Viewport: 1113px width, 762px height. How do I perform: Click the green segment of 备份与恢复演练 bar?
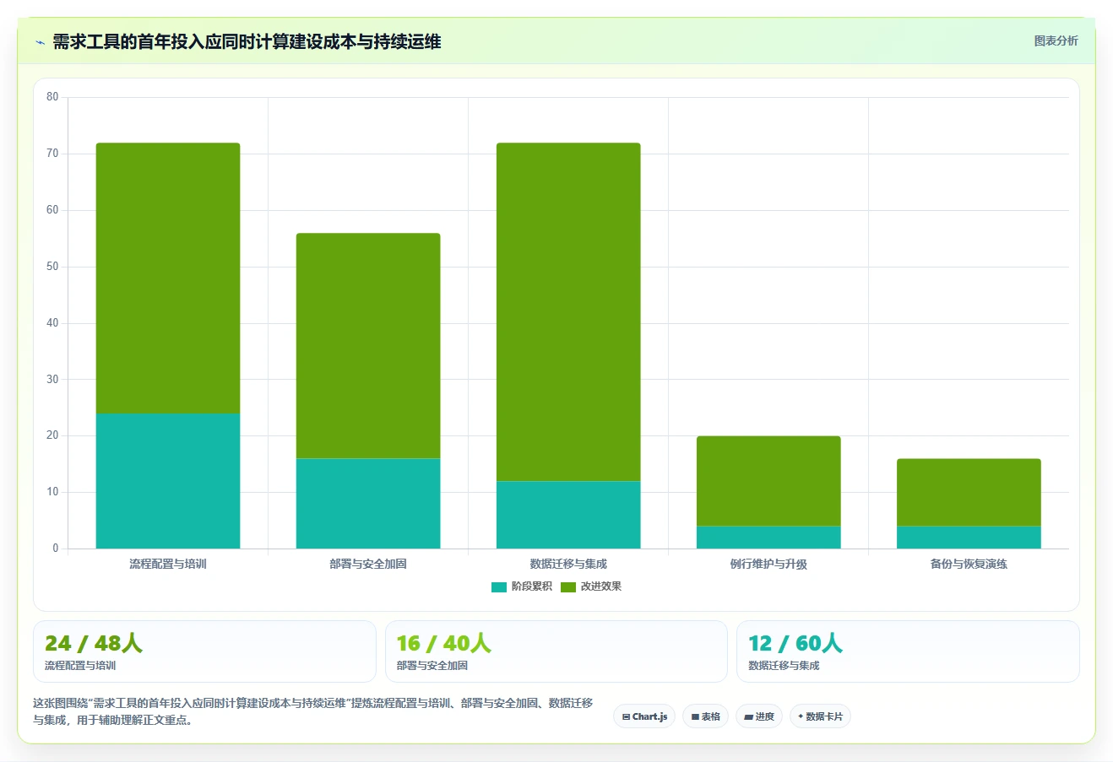[969, 493]
